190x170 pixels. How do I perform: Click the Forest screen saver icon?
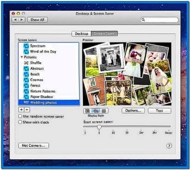click(x=26, y=85)
